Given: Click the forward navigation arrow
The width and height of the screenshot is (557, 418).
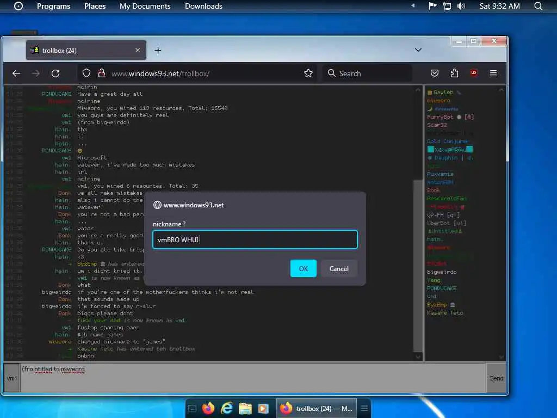Looking at the screenshot, I should click(35, 73).
